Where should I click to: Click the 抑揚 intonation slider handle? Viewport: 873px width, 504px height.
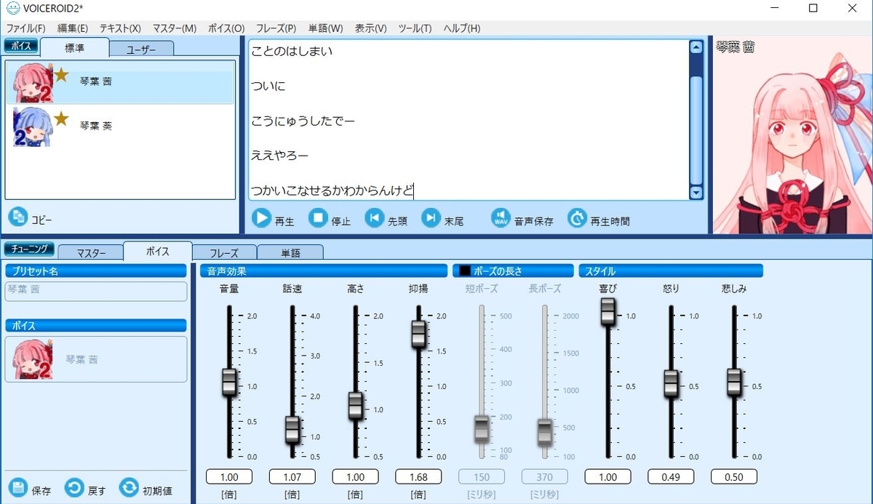(419, 334)
